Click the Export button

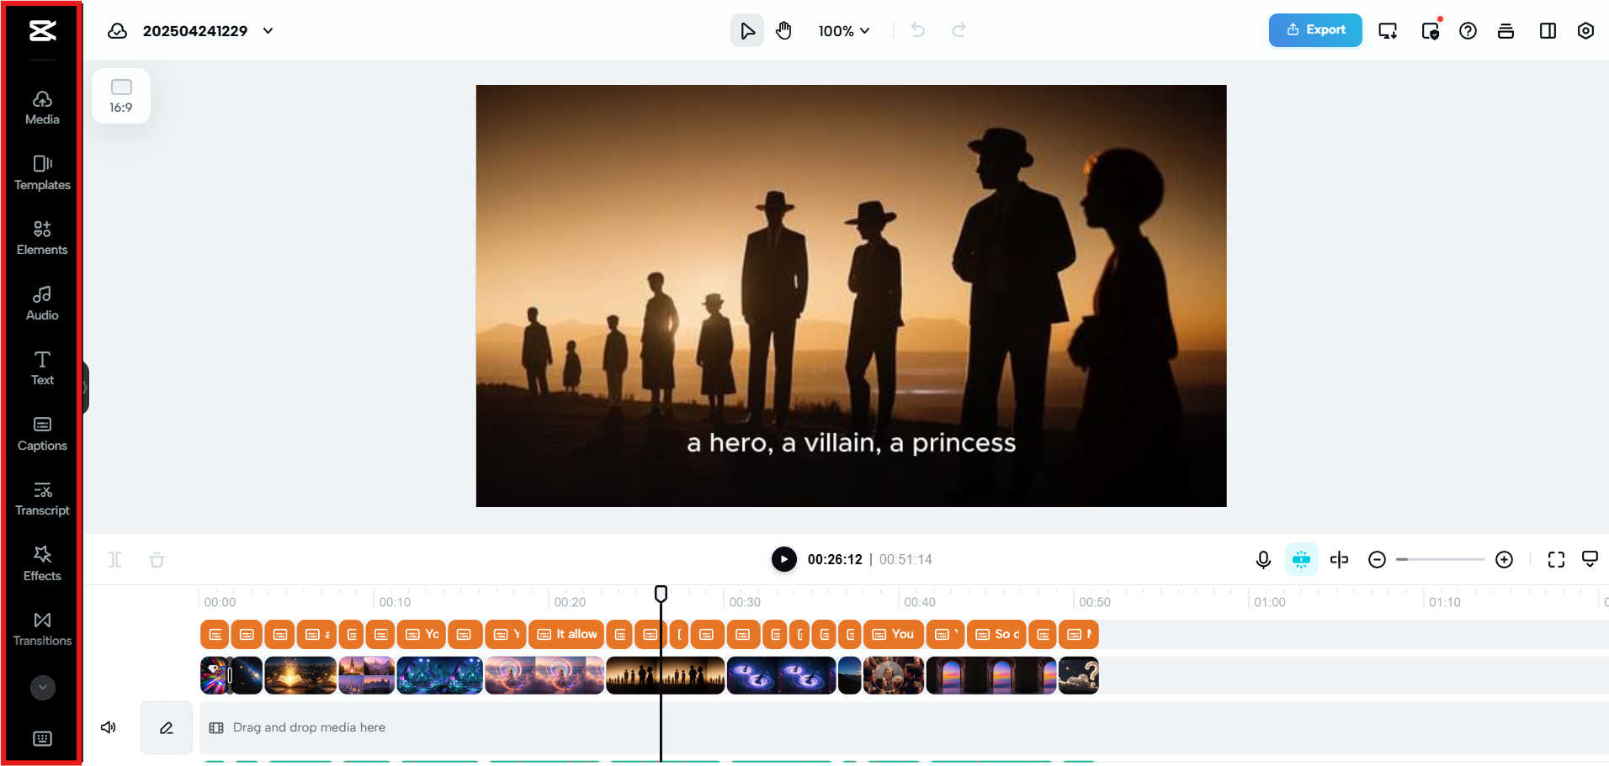(1315, 30)
